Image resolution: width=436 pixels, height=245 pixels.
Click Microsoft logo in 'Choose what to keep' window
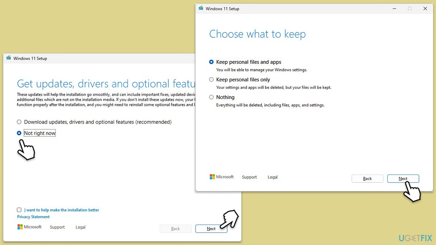tap(222, 177)
